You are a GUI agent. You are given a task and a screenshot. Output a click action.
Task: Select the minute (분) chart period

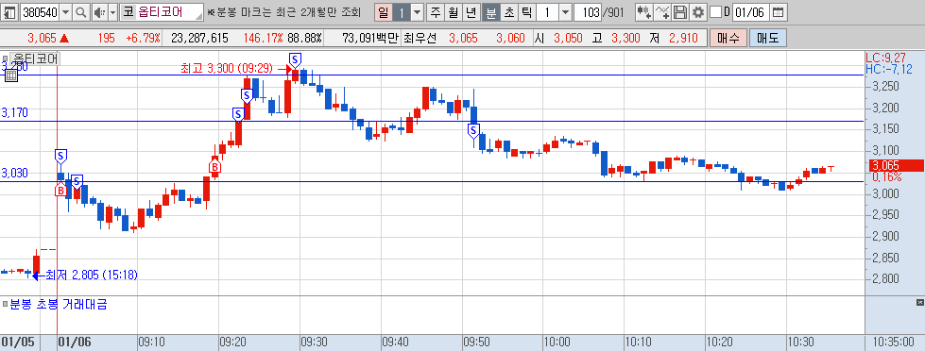click(x=490, y=11)
